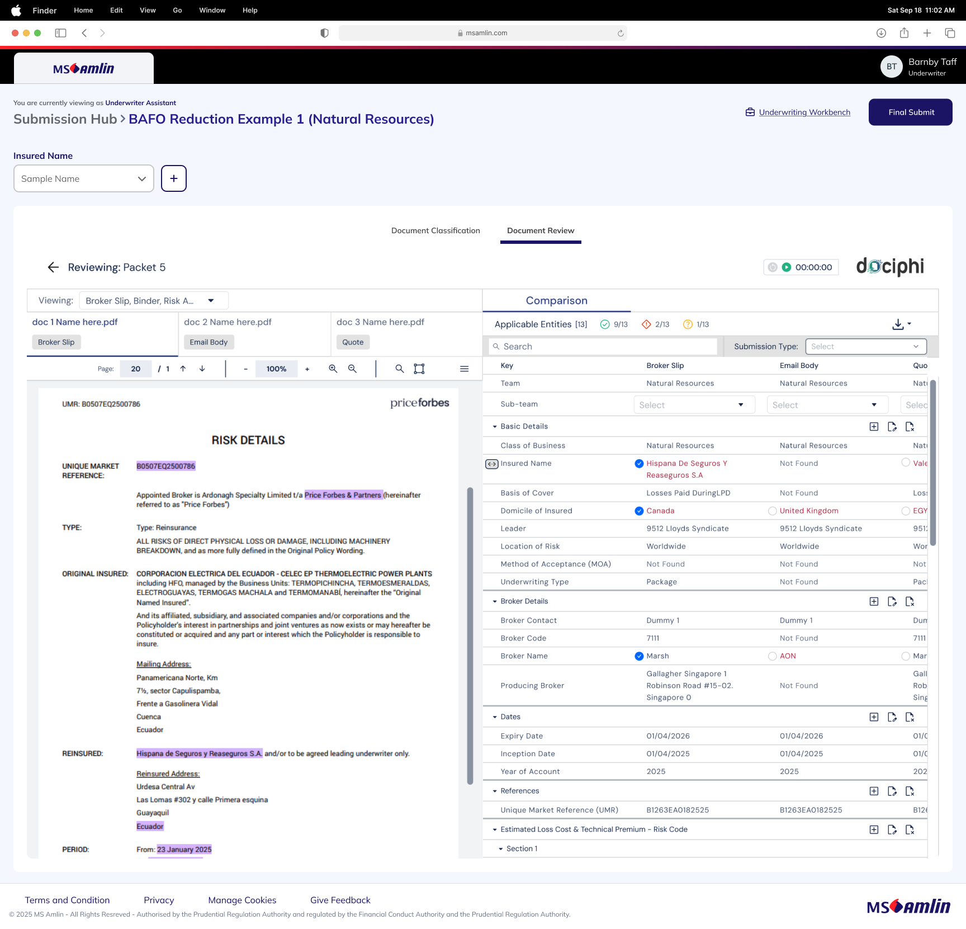Toggle the Canada domicile selection
Screen dimensions: 966x929
(x=639, y=511)
